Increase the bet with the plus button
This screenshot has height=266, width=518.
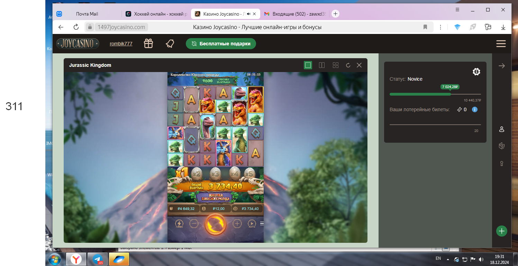[x=237, y=224]
